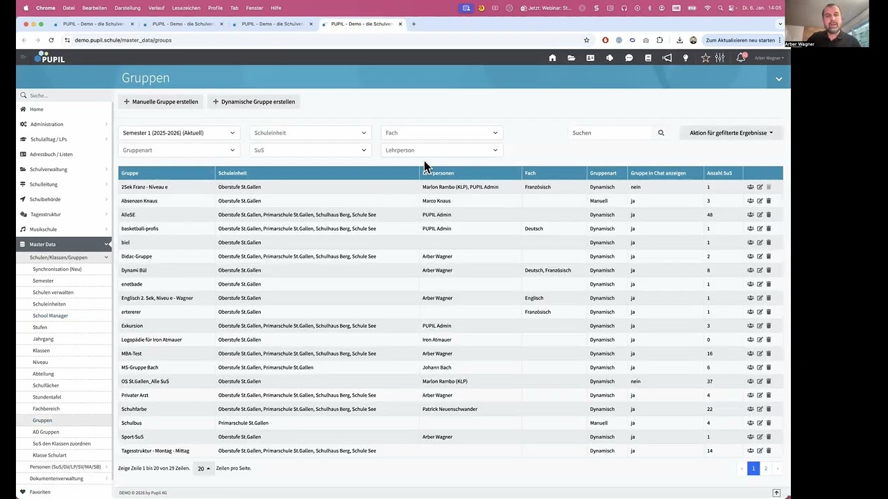The height and width of the screenshot is (499, 888).
Task: Open Aktion für gefilterte Ergebnisse dropdown
Action: pyautogui.click(x=731, y=133)
